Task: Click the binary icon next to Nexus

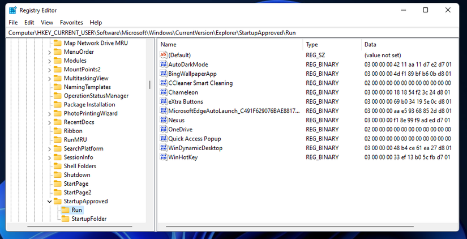Action: [x=164, y=120]
